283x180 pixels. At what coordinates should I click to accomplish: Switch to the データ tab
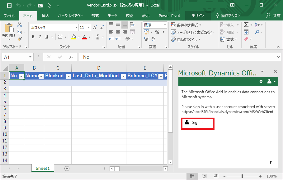point(112,16)
